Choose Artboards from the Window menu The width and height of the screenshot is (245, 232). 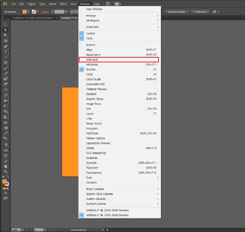pyautogui.click(x=120, y=60)
